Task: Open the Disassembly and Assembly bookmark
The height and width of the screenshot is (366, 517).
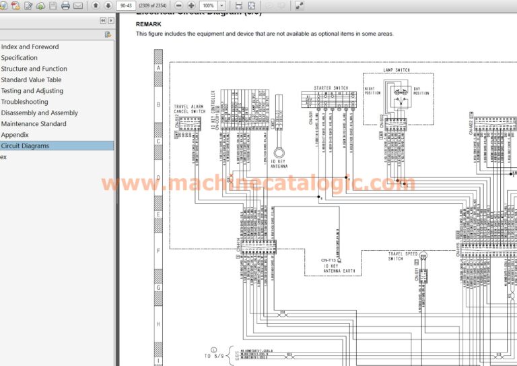Action: tap(39, 113)
